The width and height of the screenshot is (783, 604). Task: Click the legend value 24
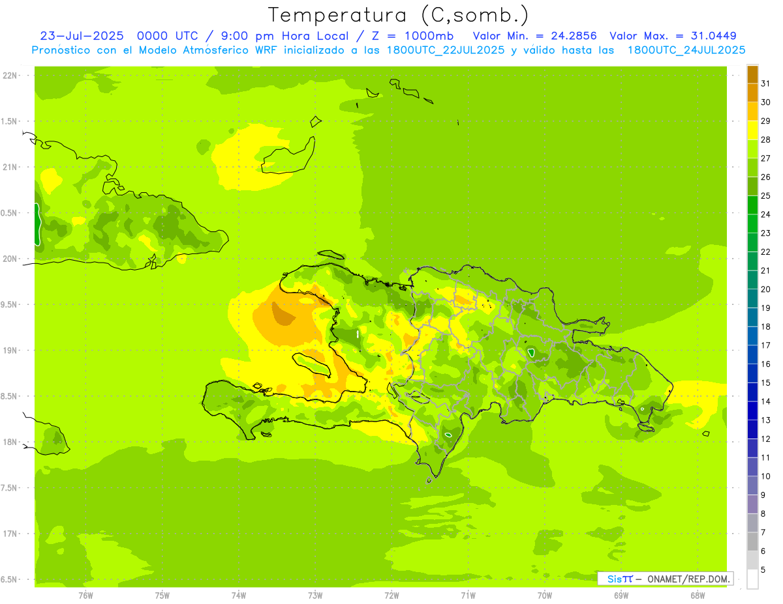pos(766,214)
